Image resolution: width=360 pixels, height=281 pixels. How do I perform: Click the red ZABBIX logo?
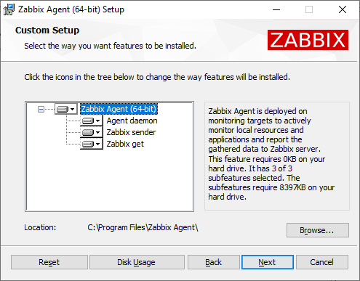(308, 40)
